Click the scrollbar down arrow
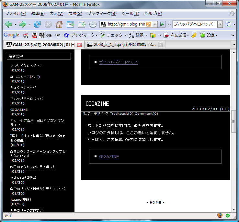This screenshot has width=239, height=222. coord(234,210)
